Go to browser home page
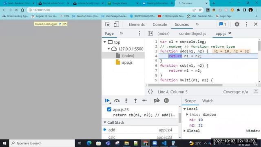The image size is (261, 147). 22,10
